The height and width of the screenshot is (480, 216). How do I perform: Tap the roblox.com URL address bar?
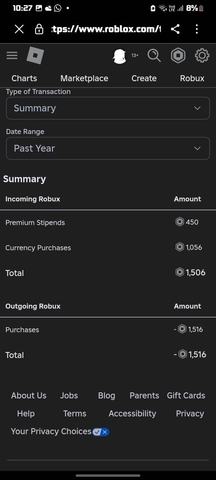tap(106, 29)
